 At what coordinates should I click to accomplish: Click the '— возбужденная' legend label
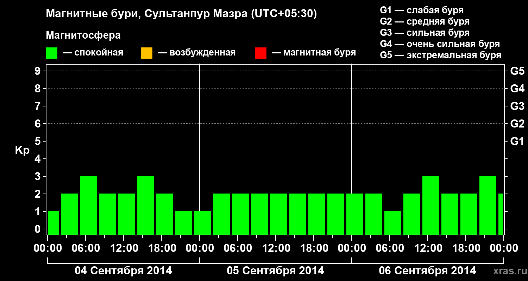click(196, 53)
